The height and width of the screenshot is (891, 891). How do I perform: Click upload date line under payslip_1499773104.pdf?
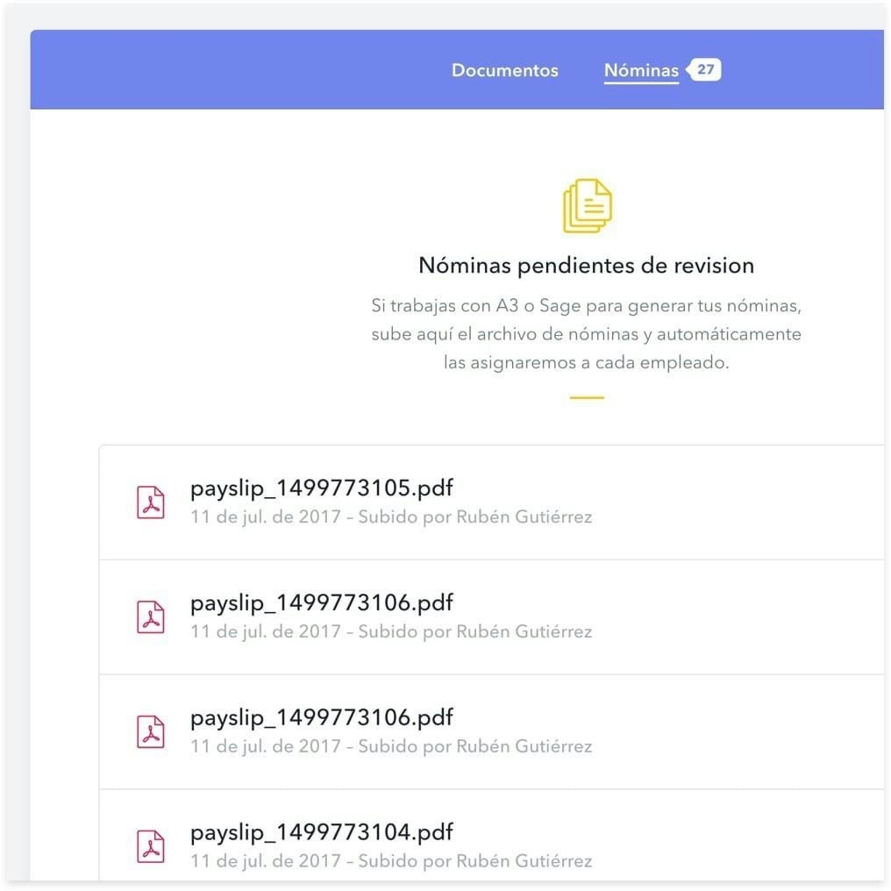(x=391, y=862)
